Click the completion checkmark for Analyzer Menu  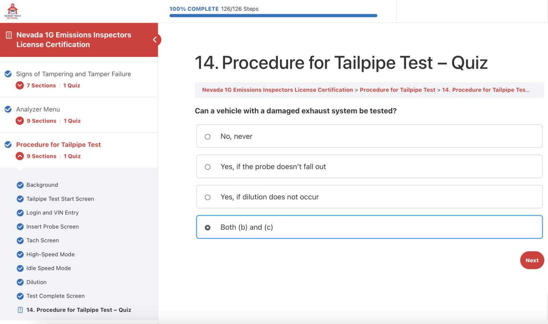[x=8, y=109]
